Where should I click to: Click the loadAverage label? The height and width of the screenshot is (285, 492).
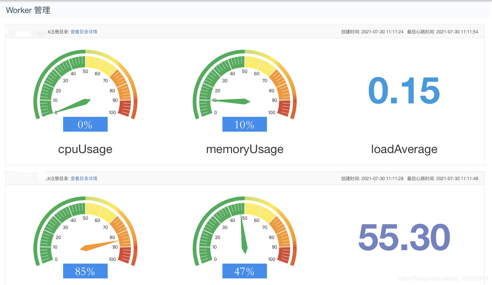[x=404, y=149]
